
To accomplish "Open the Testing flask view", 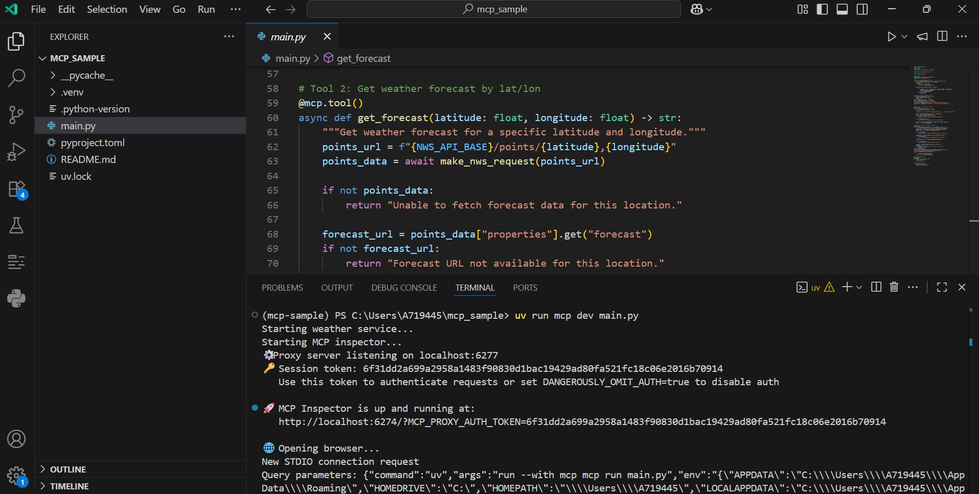I will [16, 225].
